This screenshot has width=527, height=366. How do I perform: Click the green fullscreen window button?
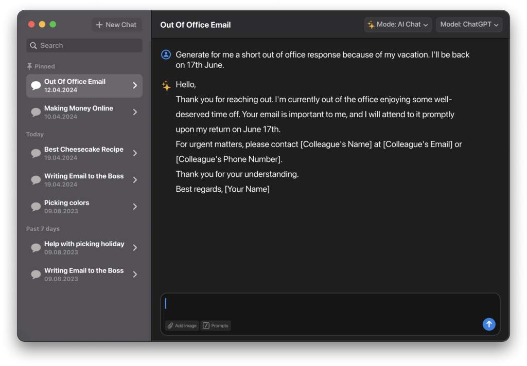coord(53,25)
